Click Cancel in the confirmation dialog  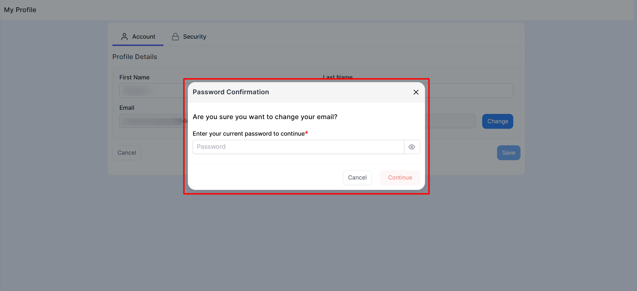click(357, 177)
